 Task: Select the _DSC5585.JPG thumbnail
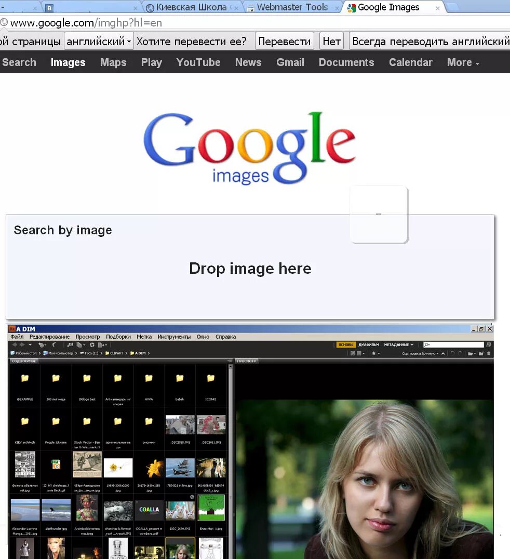coord(180,425)
